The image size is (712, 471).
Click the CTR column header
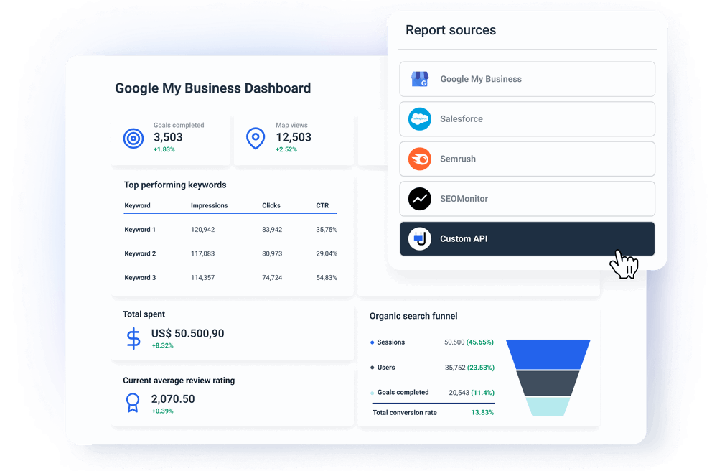coord(322,205)
